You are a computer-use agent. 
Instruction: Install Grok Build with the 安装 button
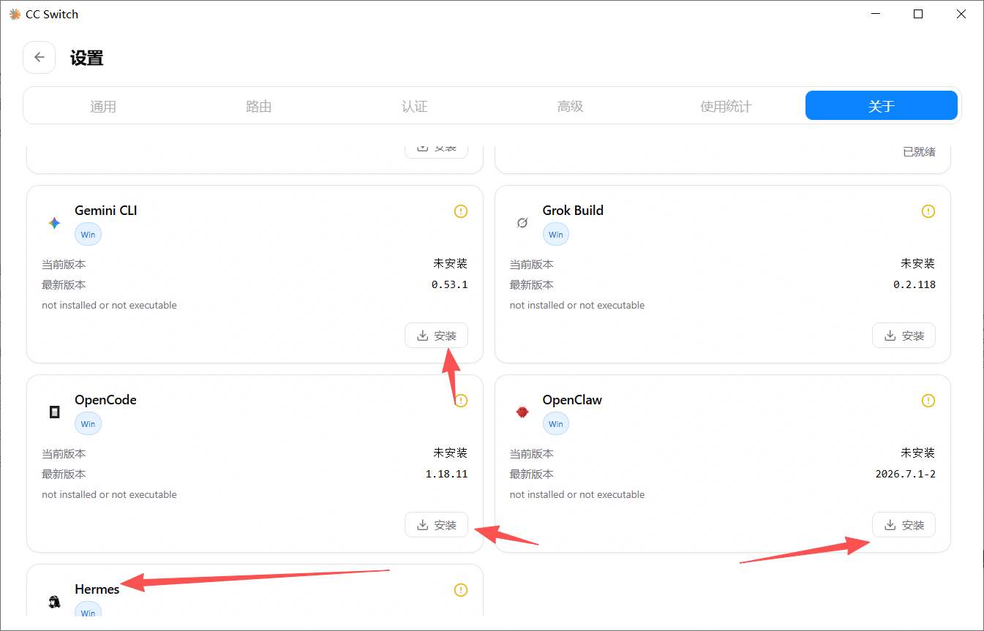tap(904, 336)
